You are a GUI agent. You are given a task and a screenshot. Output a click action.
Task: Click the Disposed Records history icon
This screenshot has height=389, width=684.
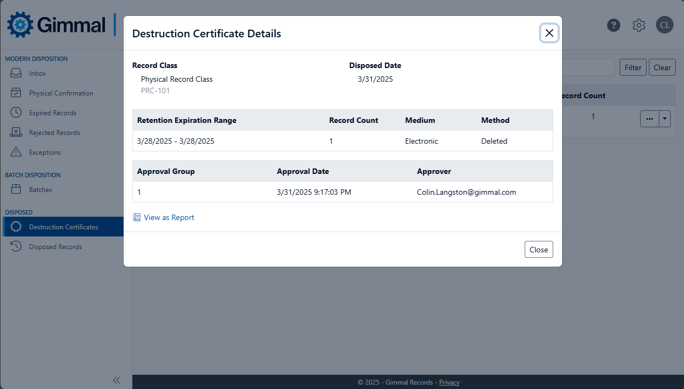point(16,246)
